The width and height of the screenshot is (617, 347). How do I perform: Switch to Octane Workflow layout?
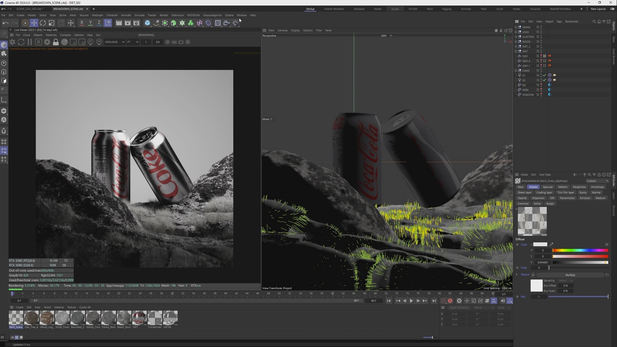tap(334, 9)
